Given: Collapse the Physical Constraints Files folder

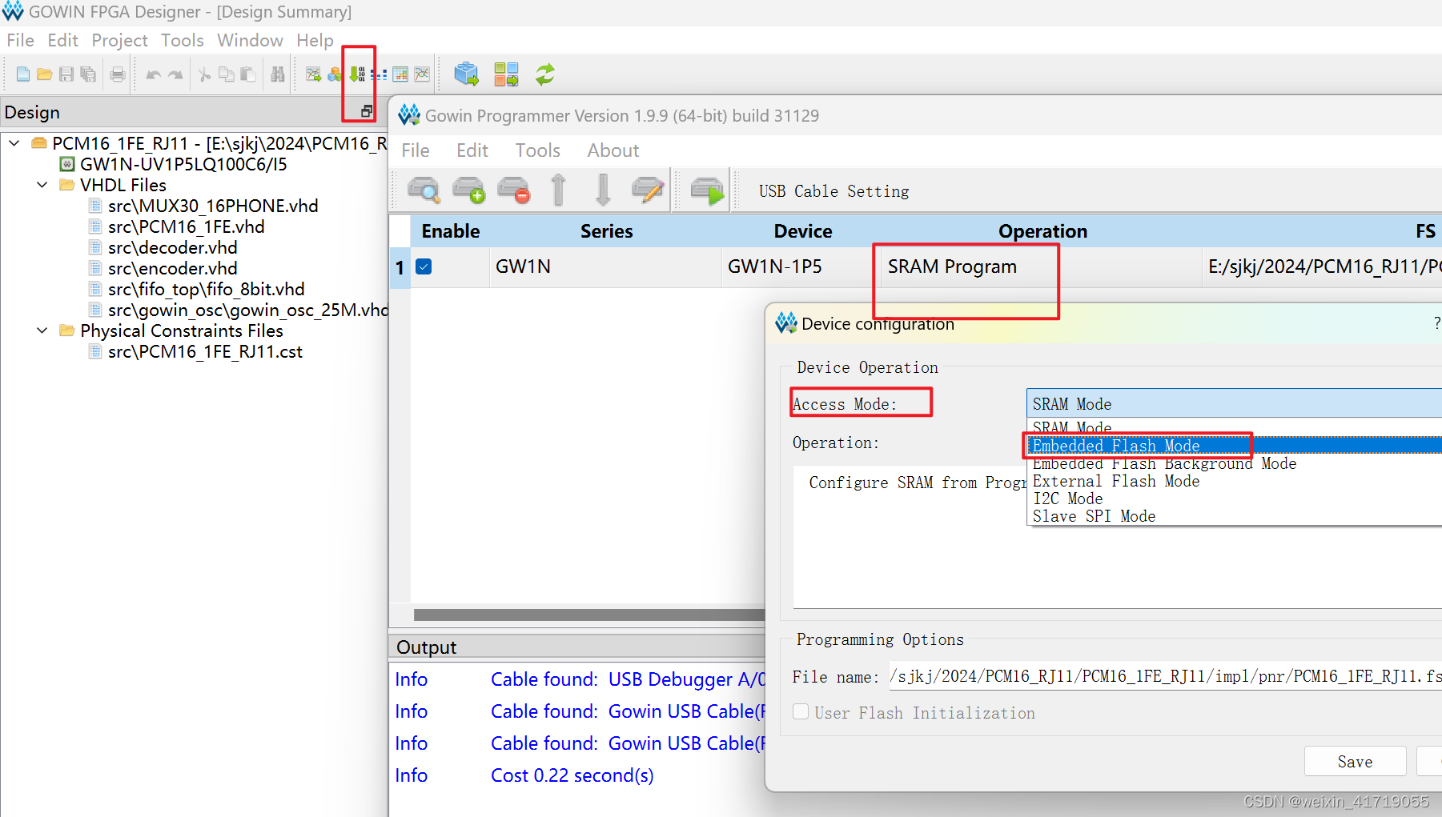Looking at the screenshot, I should [x=42, y=330].
